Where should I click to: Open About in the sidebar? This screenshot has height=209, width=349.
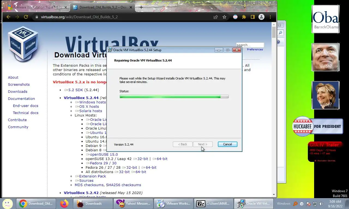point(13,78)
